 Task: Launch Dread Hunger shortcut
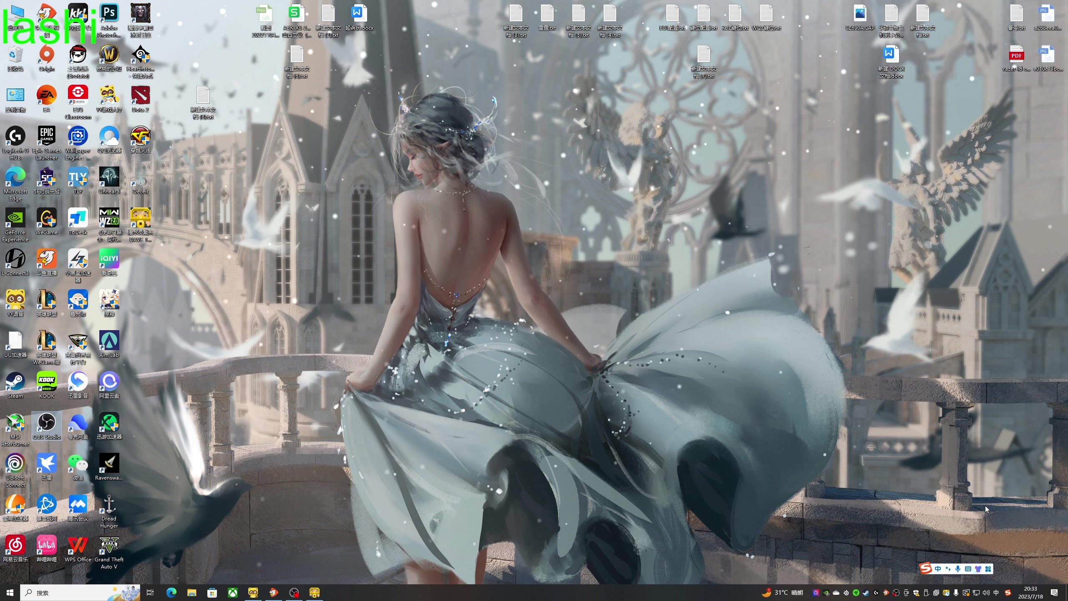tap(109, 511)
